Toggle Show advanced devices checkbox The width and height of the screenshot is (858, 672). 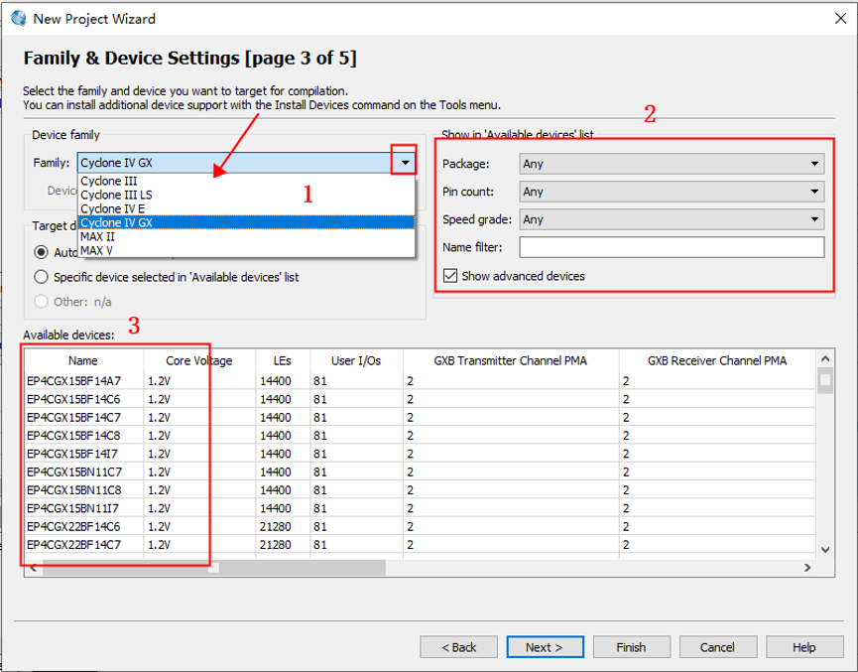click(450, 276)
